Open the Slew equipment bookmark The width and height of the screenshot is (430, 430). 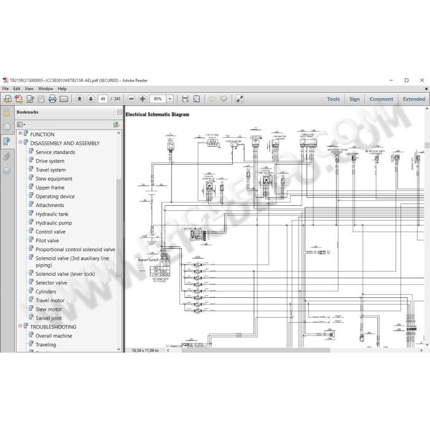click(54, 179)
